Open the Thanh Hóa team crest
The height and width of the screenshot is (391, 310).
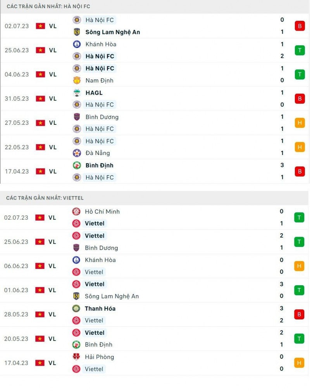tap(76, 308)
